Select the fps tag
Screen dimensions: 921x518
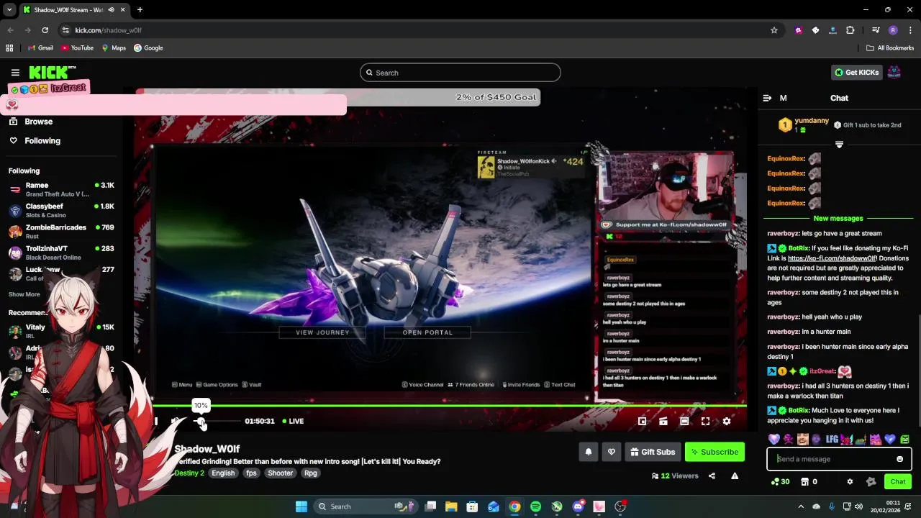[251, 473]
